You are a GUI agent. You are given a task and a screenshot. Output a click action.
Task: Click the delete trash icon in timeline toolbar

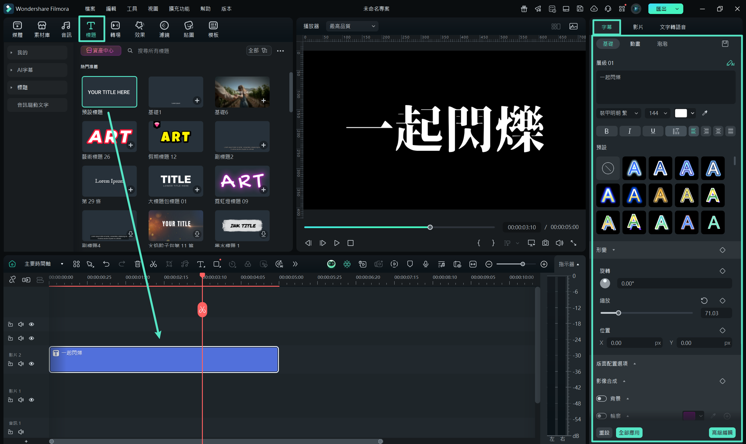pos(137,264)
